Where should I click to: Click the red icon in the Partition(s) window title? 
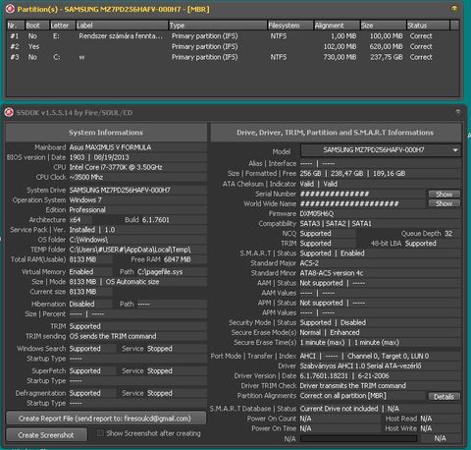[x=11, y=9]
